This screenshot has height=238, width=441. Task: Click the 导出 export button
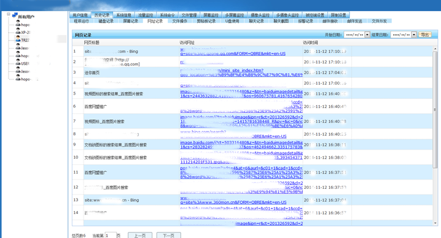click(x=424, y=34)
